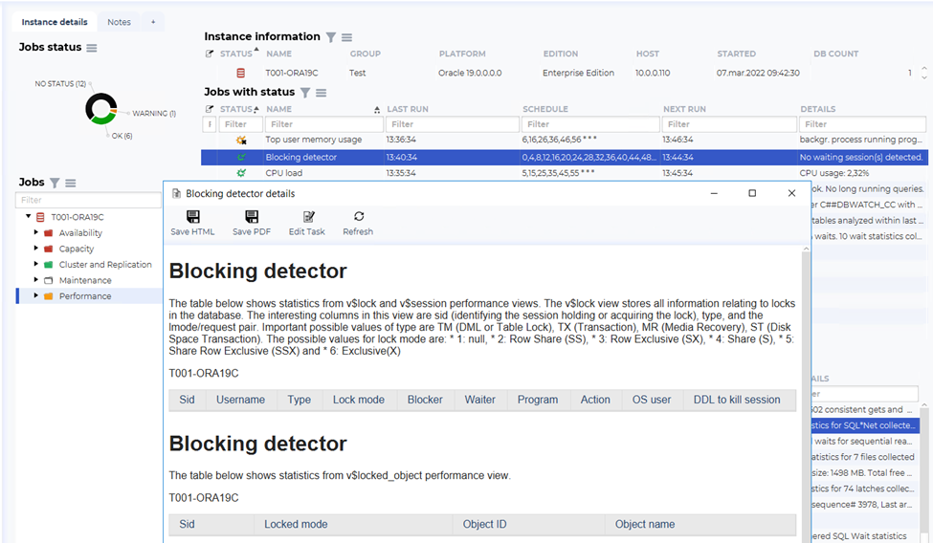Save report as HTML
Image resolution: width=933 pixels, height=543 pixels.
(x=192, y=223)
